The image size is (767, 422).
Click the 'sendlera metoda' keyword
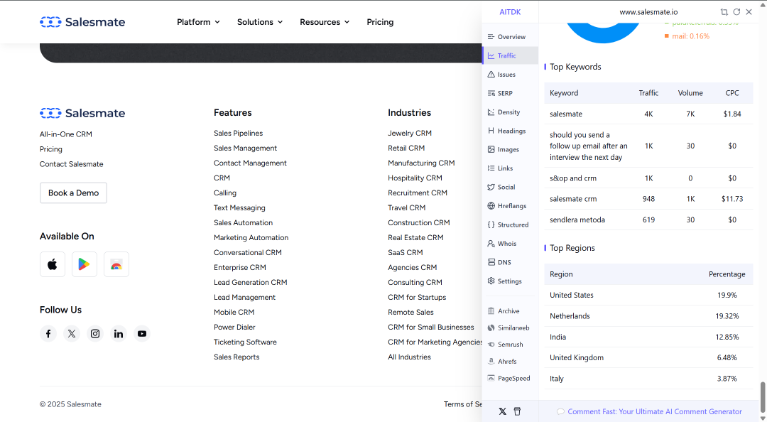pyautogui.click(x=577, y=220)
